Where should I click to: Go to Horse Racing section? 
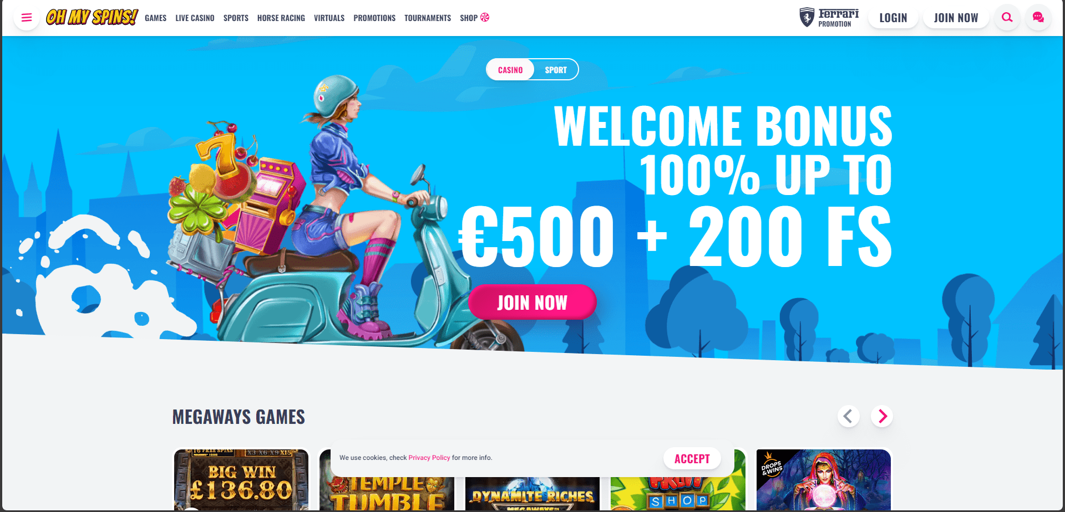click(281, 18)
